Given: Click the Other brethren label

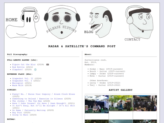Looking at the screenshot, I should pos(99,80).
